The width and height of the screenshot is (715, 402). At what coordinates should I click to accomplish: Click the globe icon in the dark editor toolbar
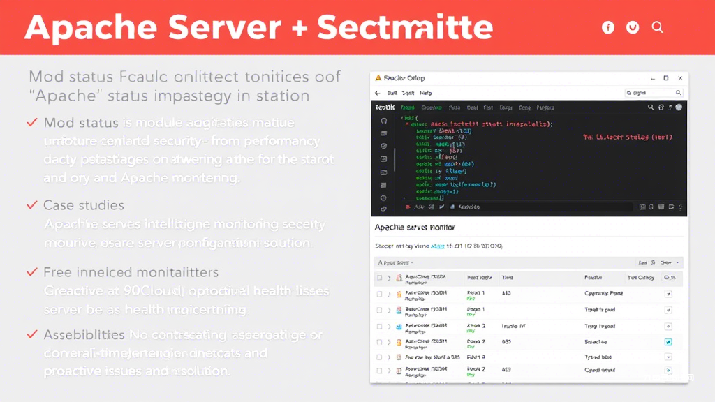[x=661, y=107]
